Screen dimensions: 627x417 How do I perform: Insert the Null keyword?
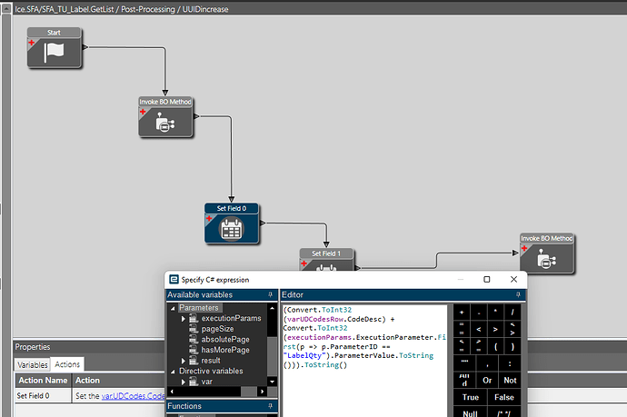(471, 413)
